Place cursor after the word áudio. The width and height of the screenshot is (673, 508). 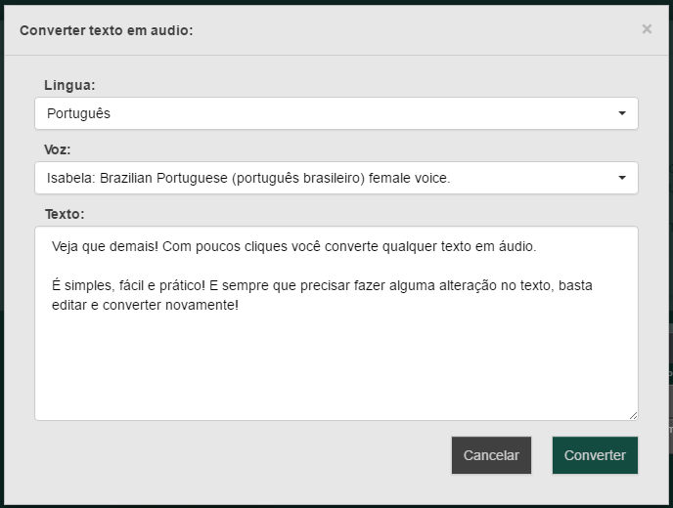[533, 246]
